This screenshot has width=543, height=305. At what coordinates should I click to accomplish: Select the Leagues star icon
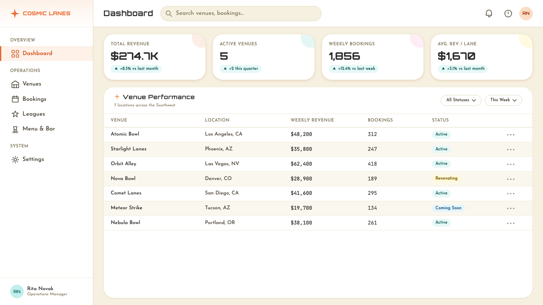click(15, 114)
